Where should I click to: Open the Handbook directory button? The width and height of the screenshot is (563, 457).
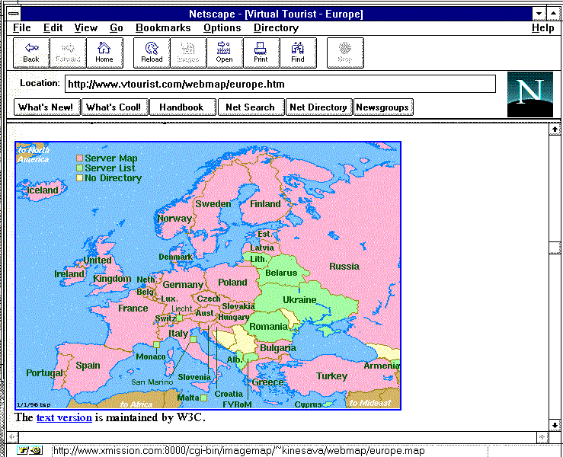(182, 107)
